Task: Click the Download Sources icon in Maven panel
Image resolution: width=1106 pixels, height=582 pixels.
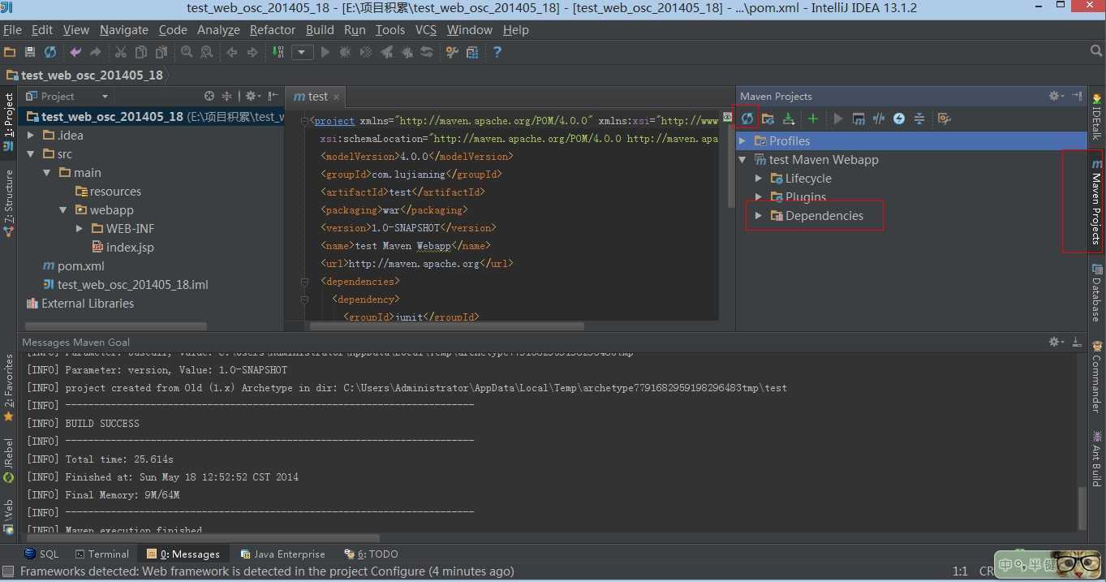Action: [788, 119]
